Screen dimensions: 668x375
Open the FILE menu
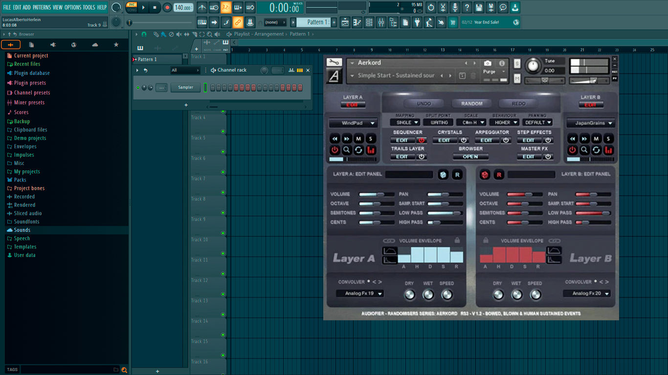[7, 7]
